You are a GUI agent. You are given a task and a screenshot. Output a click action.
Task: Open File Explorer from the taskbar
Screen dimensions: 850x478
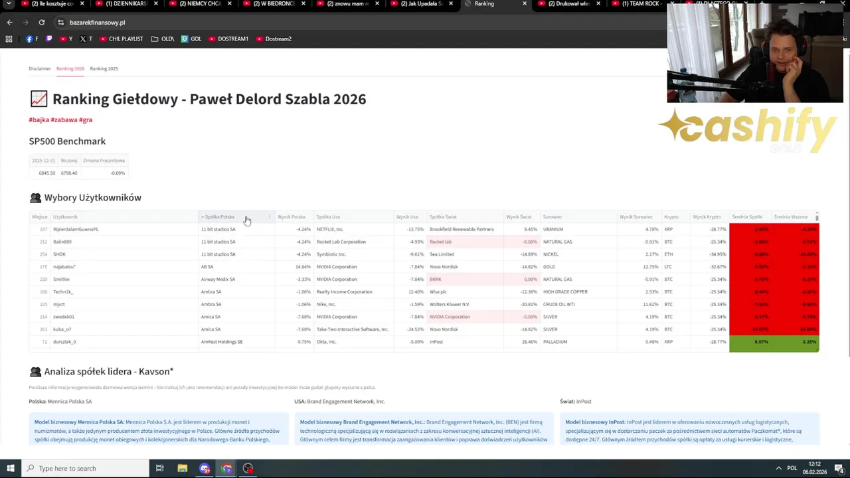pos(183,469)
